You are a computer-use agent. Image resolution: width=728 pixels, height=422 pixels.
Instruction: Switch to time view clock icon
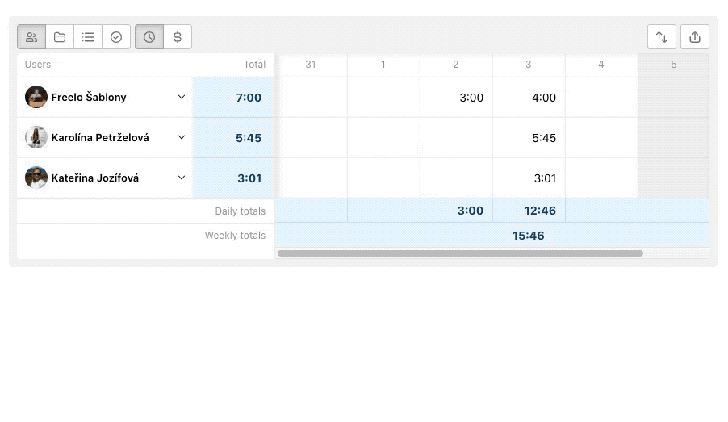tap(149, 36)
